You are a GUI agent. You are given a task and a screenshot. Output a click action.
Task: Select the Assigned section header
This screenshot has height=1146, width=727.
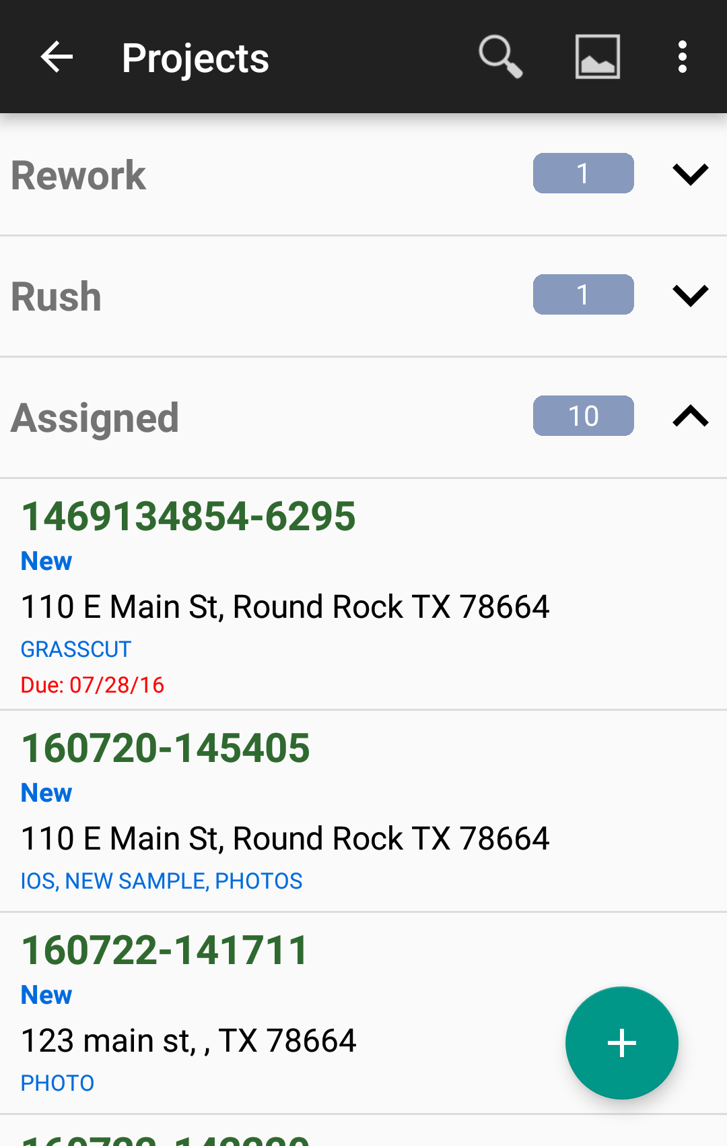point(95,418)
